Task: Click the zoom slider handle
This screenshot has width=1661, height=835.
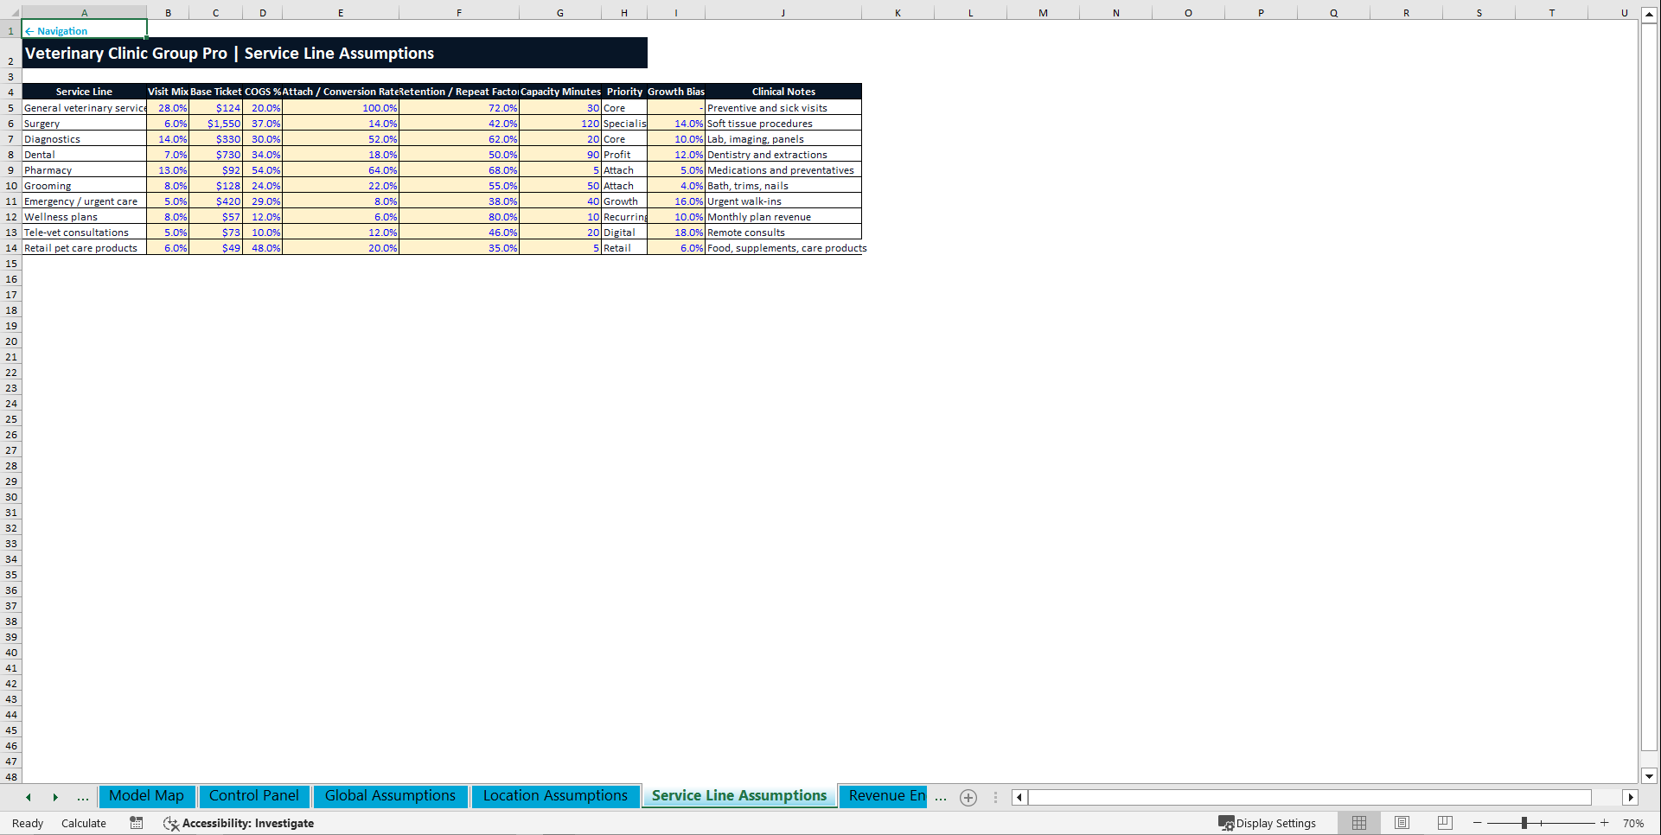Action: click(x=1524, y=823)
